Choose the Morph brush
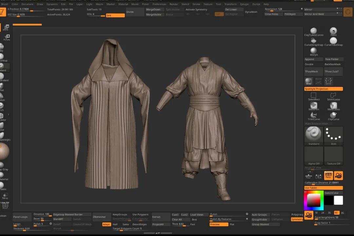 314,51
